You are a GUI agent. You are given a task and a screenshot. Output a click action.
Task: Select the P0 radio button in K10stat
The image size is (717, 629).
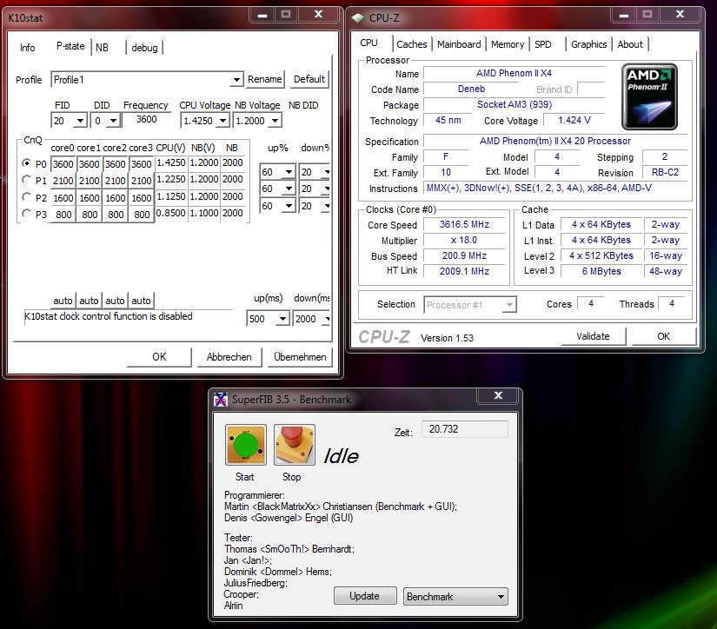(x=27, y=162)
